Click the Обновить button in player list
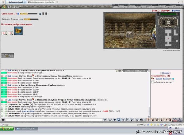Image resolution: width=184 pixels, height=135 pixels. (165, 73)
